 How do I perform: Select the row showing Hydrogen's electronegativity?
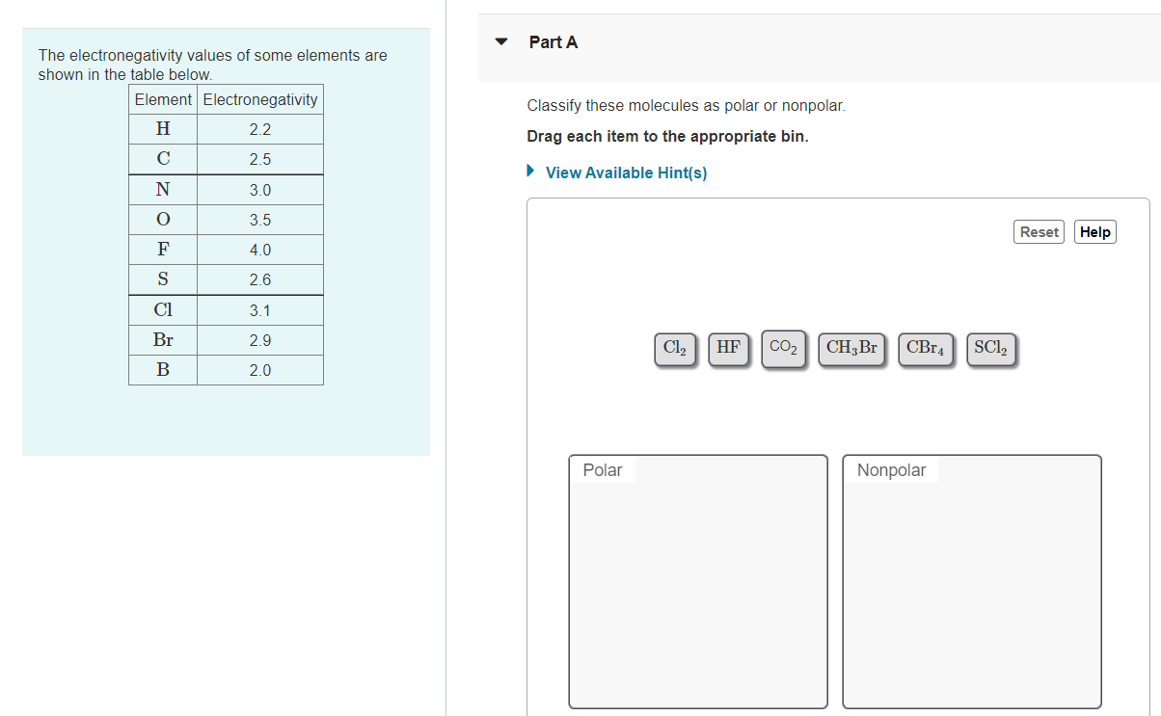pos(226,128)
